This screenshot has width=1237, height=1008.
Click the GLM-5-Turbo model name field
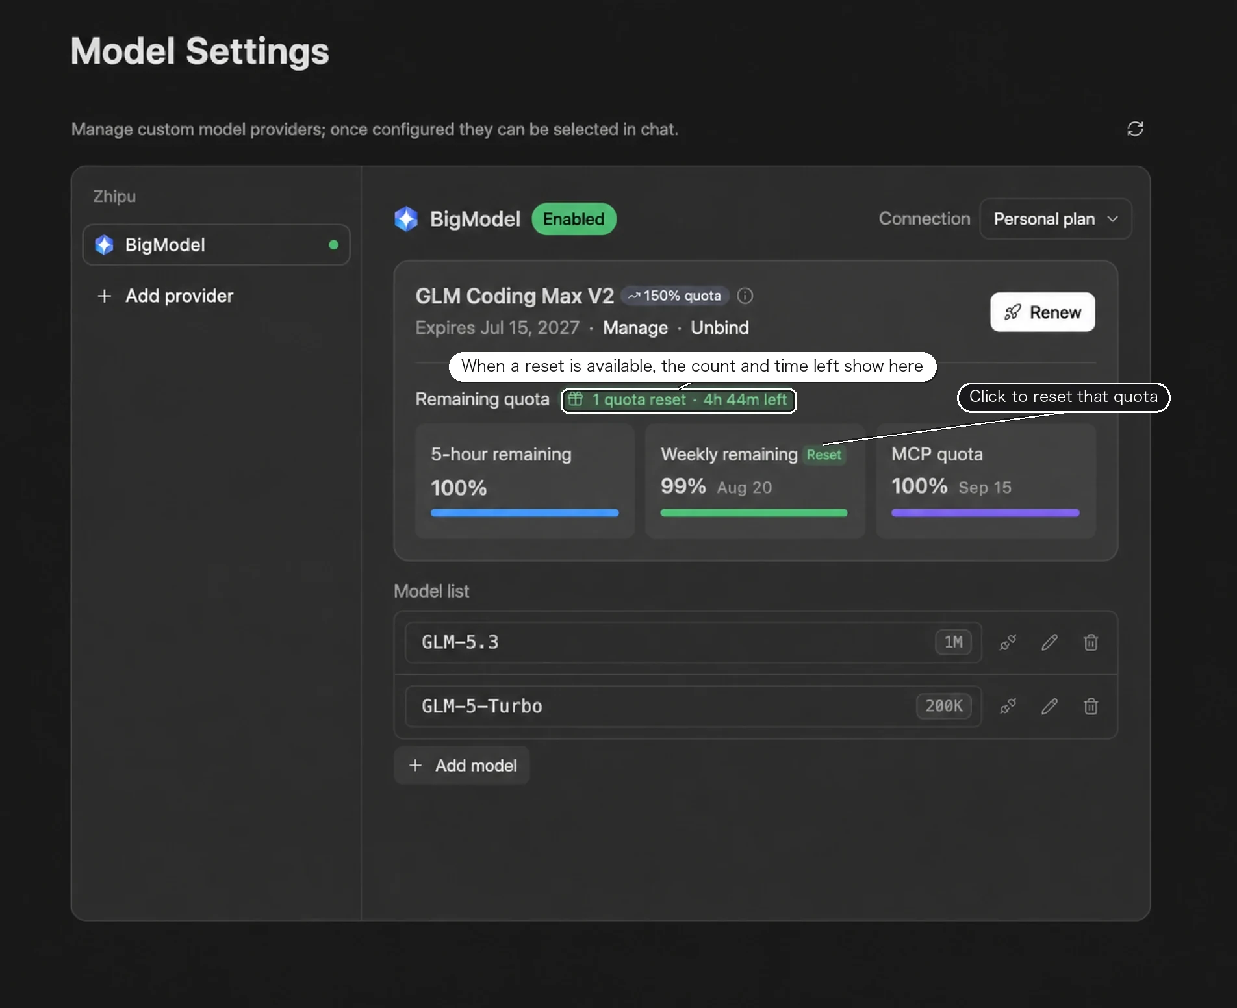click(693, 706)
